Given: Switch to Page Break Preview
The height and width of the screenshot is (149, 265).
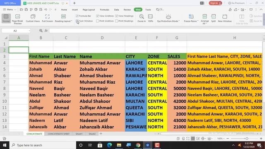Looking at the screenshot, I should pyautogui.click(x=17, y=19).
